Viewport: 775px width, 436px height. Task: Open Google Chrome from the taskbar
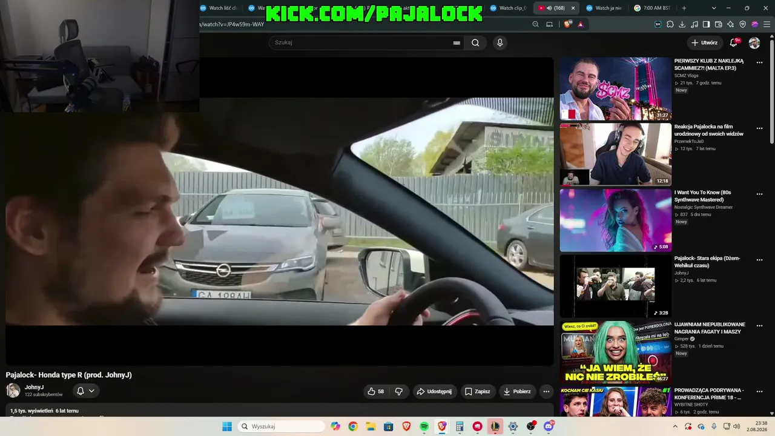click(x=353, y=426)
